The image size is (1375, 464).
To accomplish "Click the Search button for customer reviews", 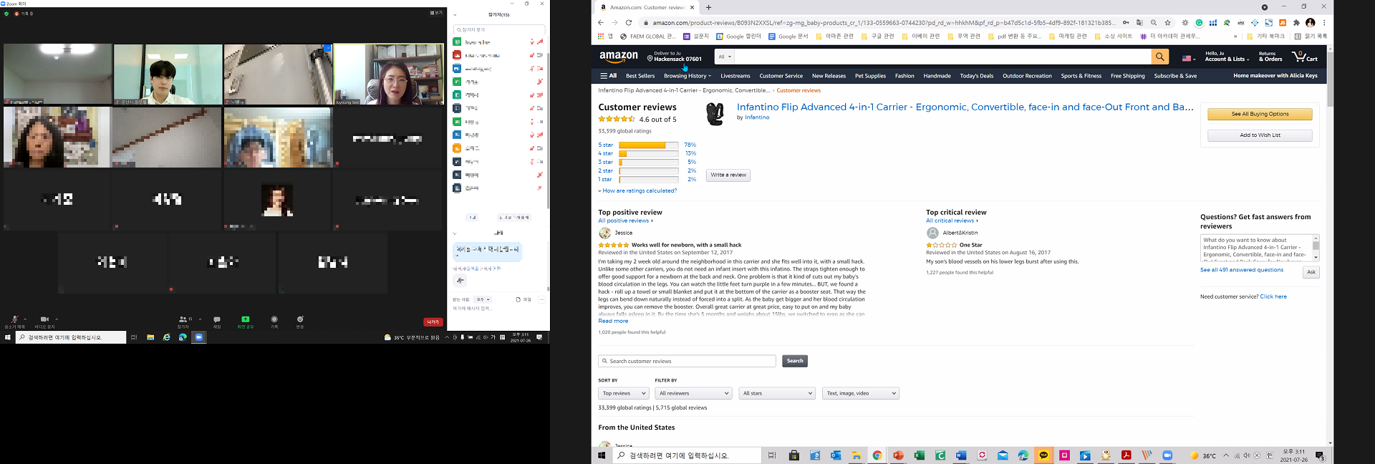I will (x=795, y=361).
